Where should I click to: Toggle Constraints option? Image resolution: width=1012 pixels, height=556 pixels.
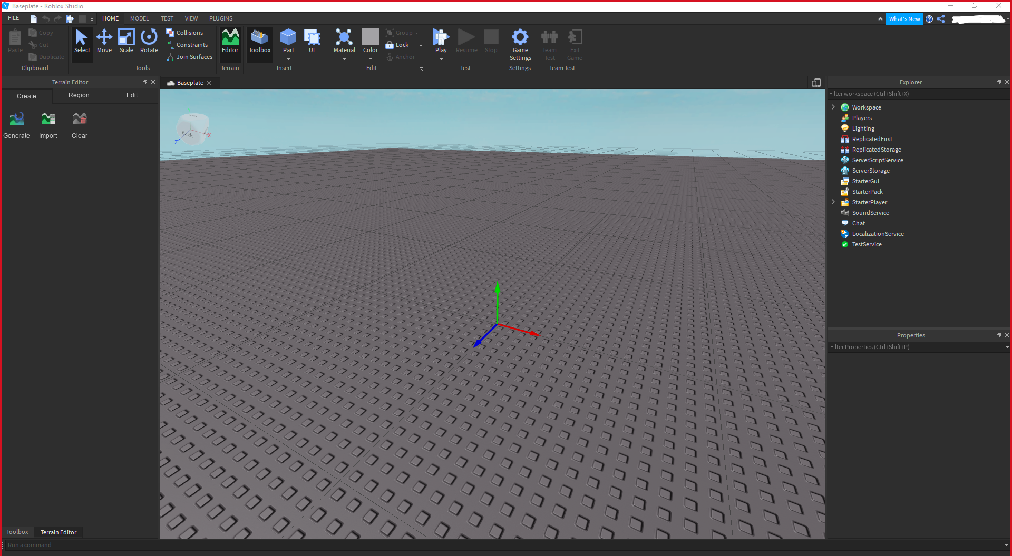(x=187, y=45)
